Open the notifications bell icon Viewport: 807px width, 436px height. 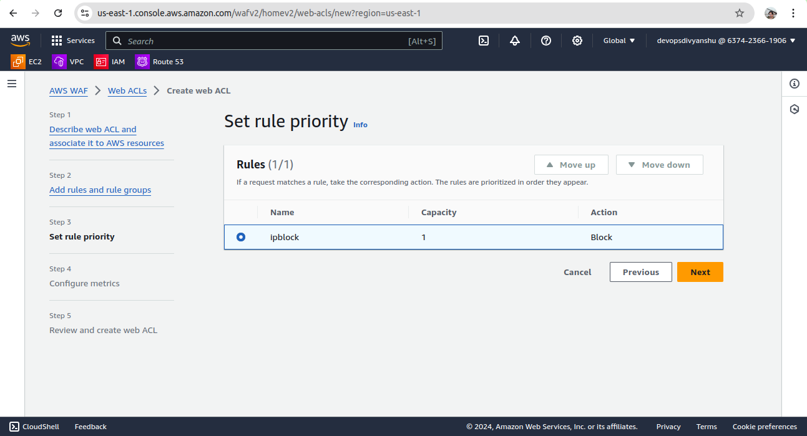(515, 41)
